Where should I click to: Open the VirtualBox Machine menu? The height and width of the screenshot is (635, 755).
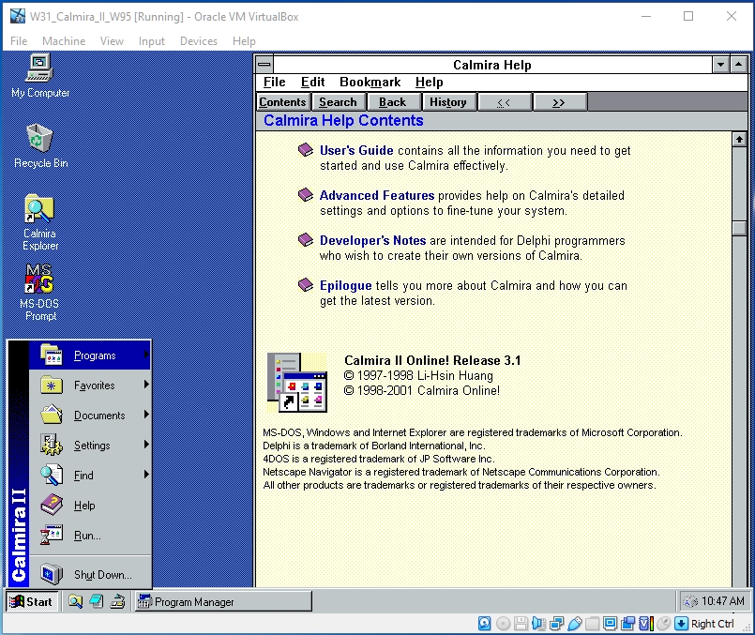click(x=64, y=41)
